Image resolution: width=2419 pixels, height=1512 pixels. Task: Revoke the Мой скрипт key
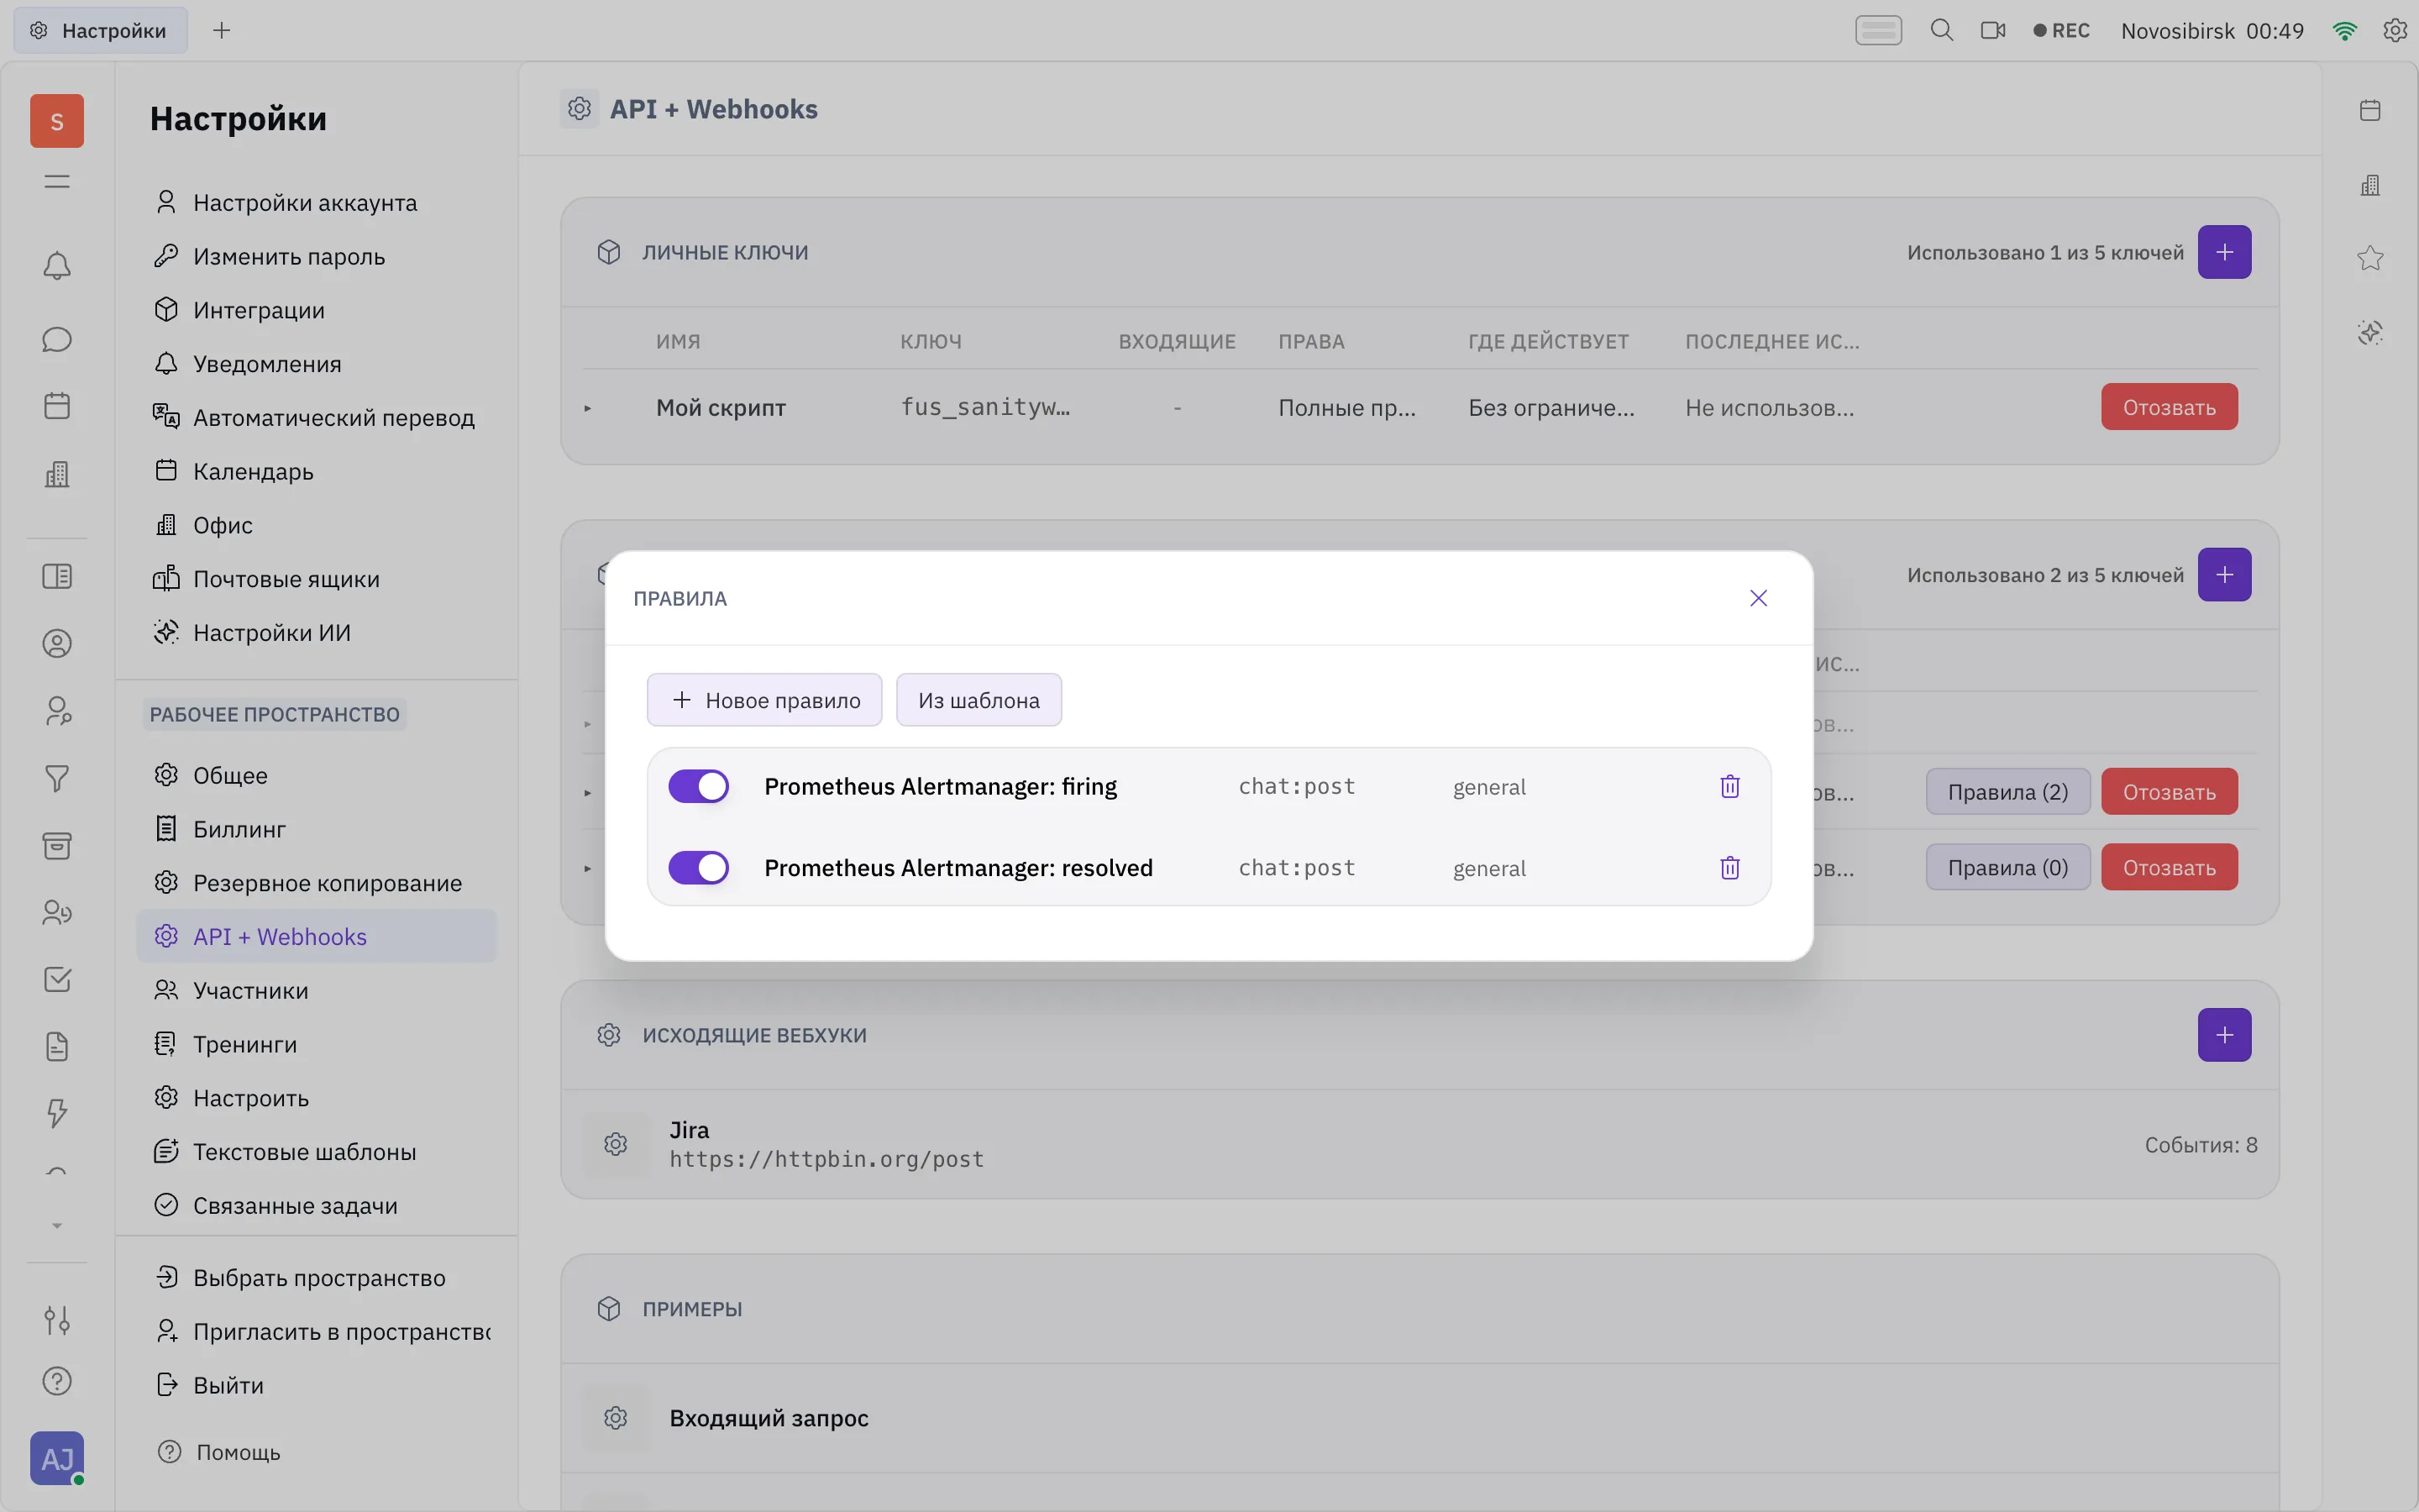tap(2169, 407)
